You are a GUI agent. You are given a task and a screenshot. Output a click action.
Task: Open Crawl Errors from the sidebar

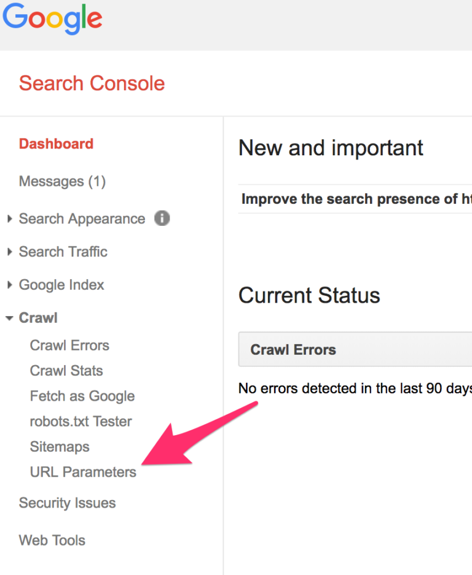tap(69, 345)
